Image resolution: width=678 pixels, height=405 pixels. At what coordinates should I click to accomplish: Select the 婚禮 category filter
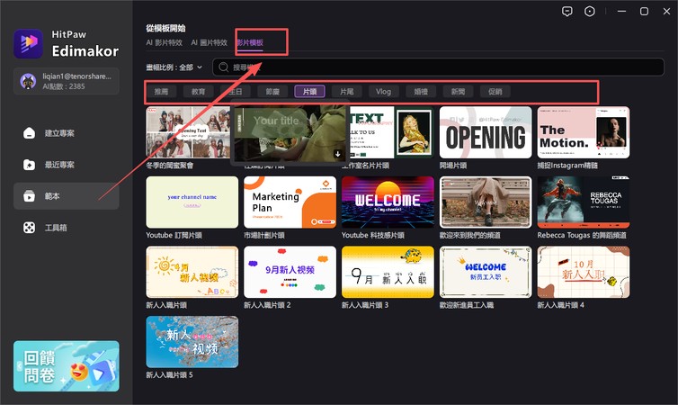pyautogui.click(x=421, y=91)
